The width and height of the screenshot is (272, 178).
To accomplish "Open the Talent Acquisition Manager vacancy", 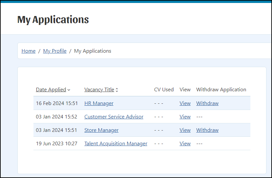I will 116,144.
